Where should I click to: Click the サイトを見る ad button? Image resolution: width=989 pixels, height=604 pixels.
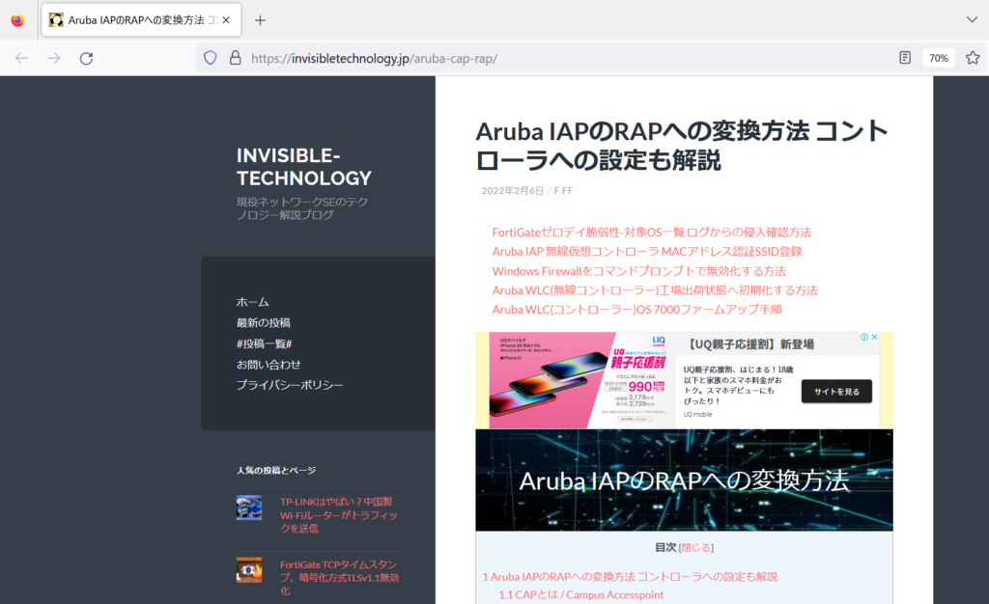pyautogui.click(x=836, y=391)
